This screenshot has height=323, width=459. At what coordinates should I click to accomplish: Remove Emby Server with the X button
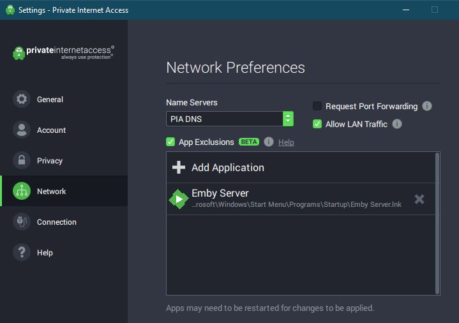(x=419, y=199)
